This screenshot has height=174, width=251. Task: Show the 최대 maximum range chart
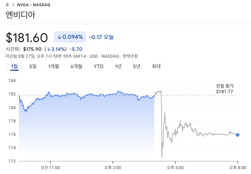156,66
